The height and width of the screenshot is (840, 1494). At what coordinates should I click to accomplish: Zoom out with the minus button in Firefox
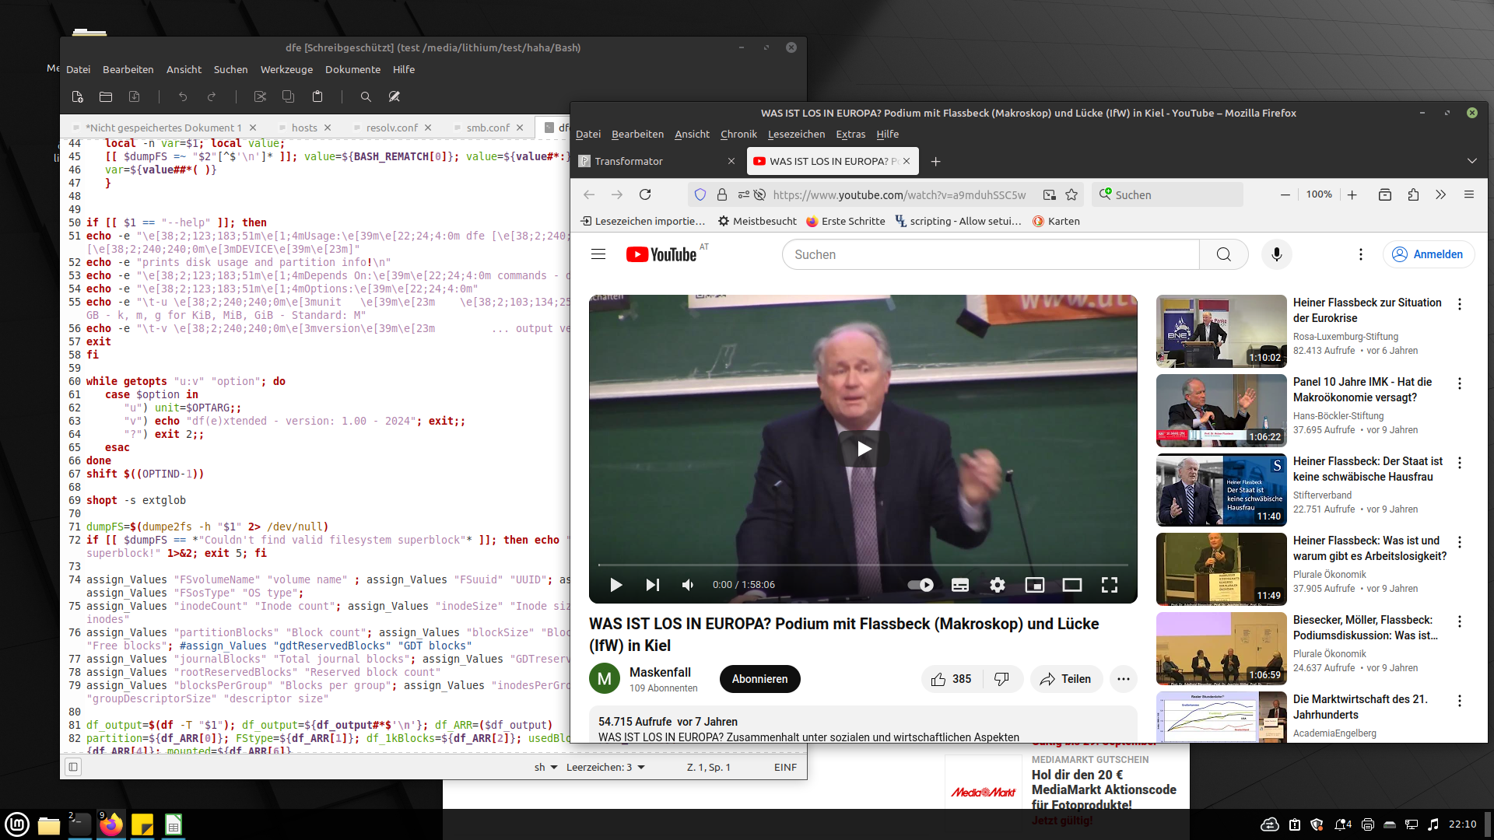[1285, 195]
